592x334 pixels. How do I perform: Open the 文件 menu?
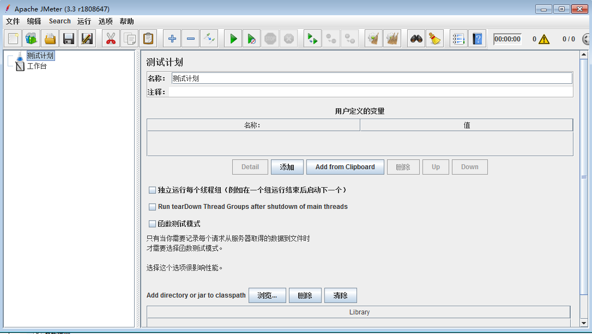(13, 21)
